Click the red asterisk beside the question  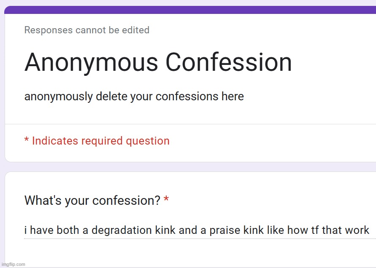[x=166, y=199]
